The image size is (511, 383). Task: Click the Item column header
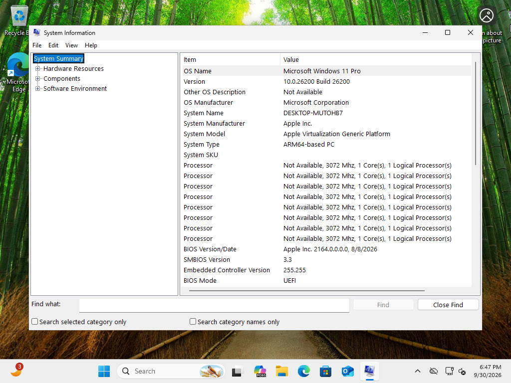tap(231, 60)
